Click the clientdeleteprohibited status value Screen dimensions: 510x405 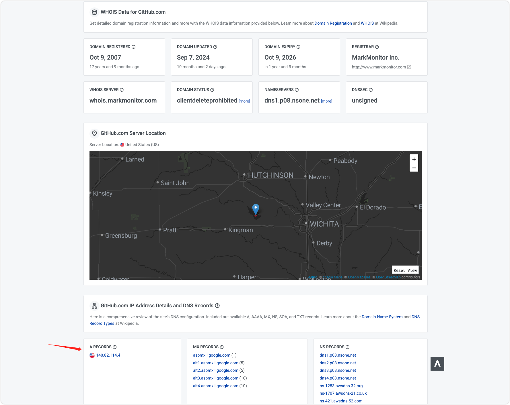[207, 101]
